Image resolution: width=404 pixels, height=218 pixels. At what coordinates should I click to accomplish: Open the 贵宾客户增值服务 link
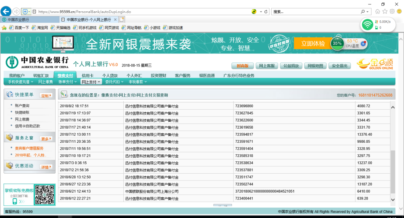click(x=29, y=148)
